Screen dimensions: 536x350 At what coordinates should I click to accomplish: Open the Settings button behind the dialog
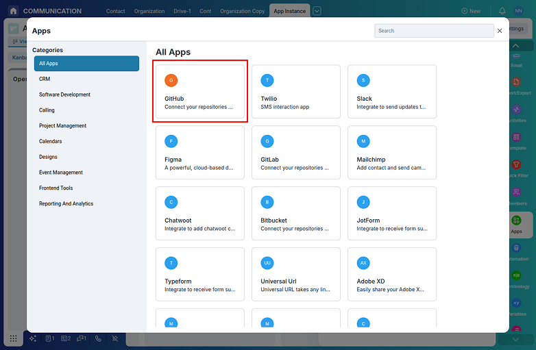[x=519, y=29]
